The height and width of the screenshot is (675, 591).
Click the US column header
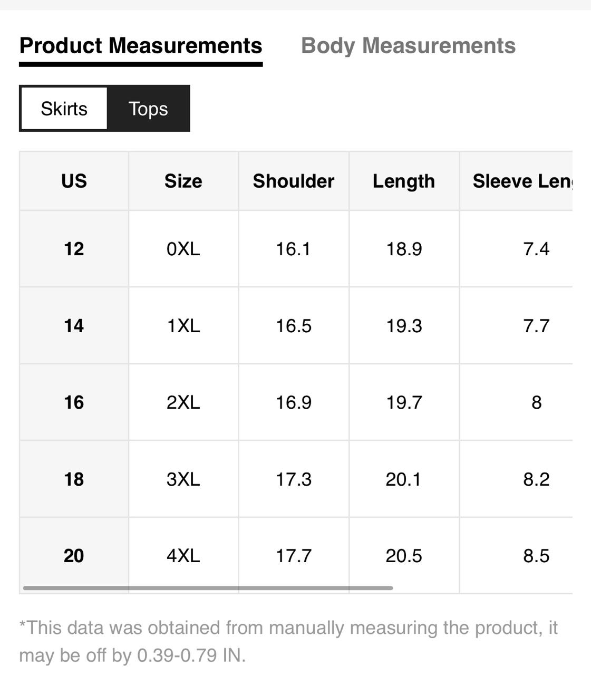pyautogui.click(x=74, y=181)
